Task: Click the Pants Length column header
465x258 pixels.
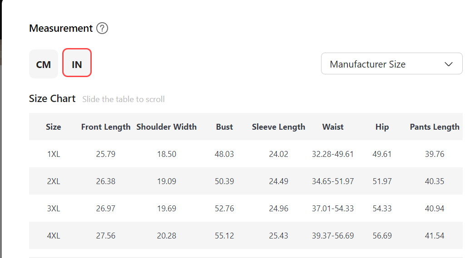Action: point(435,127)
